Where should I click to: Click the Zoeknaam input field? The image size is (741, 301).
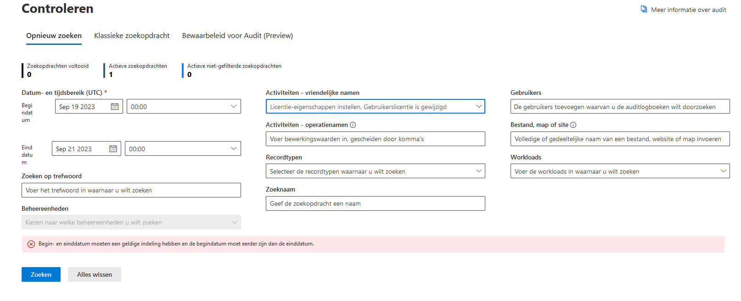tap(376, 203)
